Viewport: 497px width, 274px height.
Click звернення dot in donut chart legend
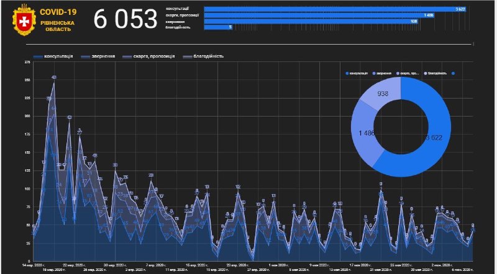coord(373,73)
